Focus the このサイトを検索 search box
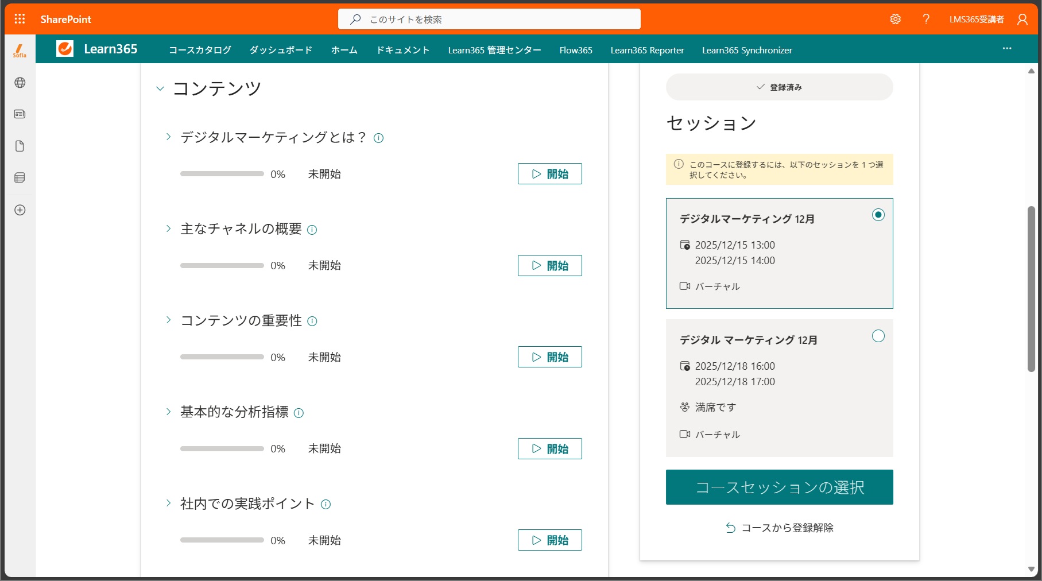 point(489,19)
